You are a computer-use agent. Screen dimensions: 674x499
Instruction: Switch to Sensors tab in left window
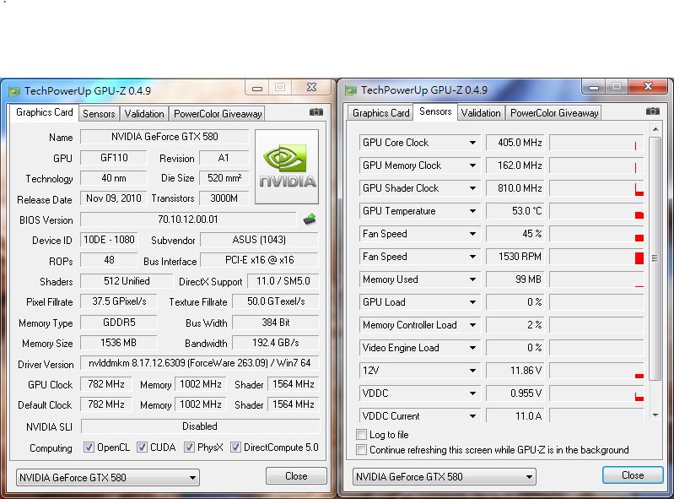click(x=99, y=114)
